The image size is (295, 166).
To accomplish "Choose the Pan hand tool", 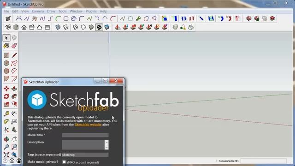I will coord(14,139).
